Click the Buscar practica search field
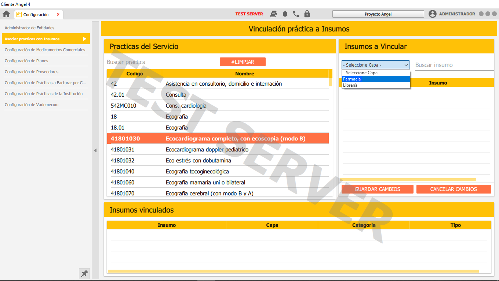Image resolution: width=499 pixels, height=281 pixels. click(x=161, y=62)
